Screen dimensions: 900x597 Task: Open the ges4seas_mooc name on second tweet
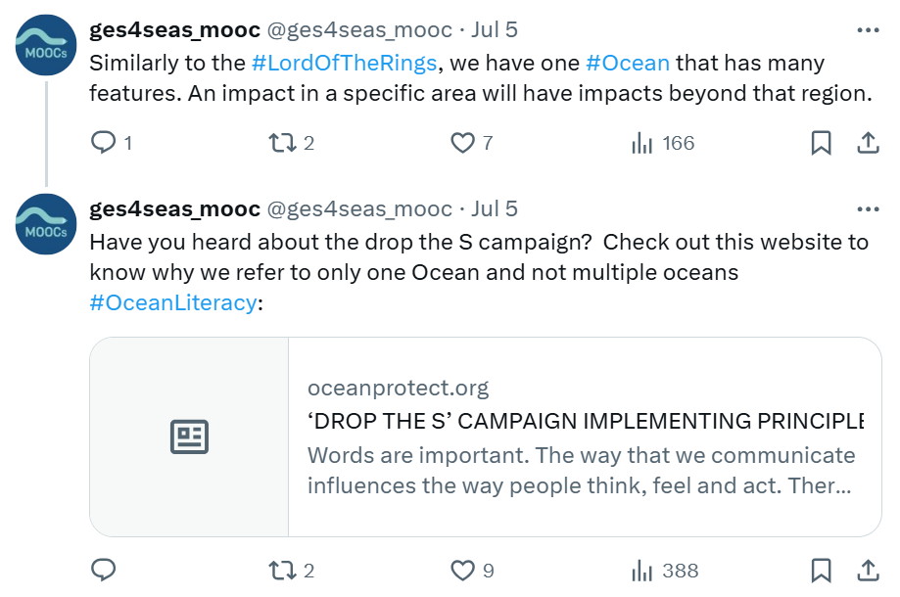click(174, 209)
